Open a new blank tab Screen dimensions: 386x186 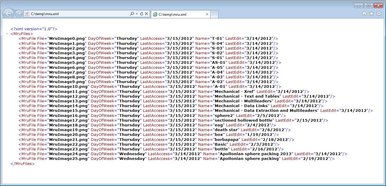215,14
